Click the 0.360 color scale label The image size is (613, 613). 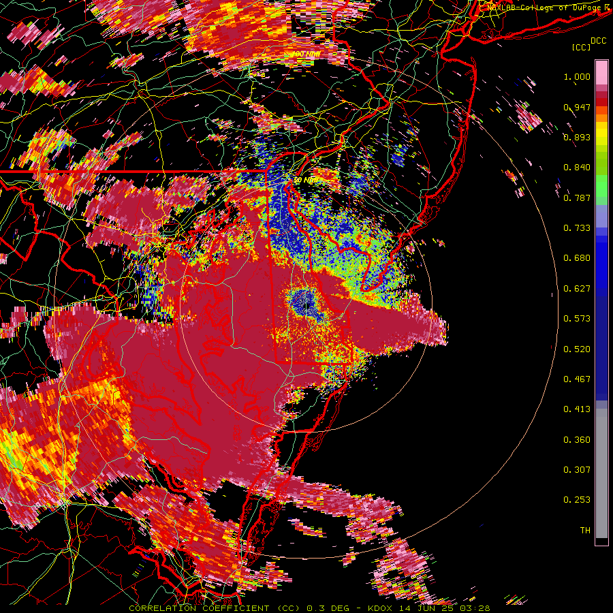(x=577, y=440)
